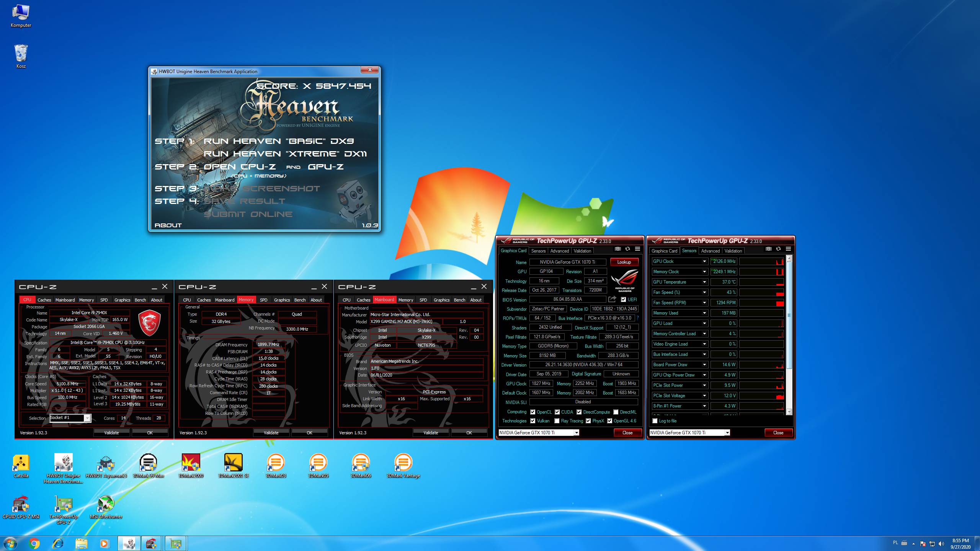Click About in HWBOT Heaven window
Viewport: 980px width, 551px height.
(168, 225)
